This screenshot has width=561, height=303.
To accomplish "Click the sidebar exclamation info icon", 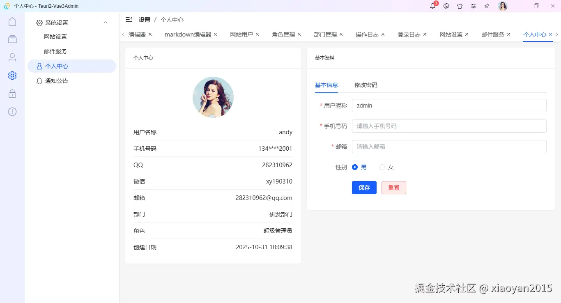I will click(12, 111).
